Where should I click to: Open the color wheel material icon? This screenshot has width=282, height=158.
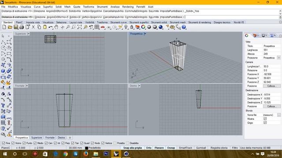(143, 27)
